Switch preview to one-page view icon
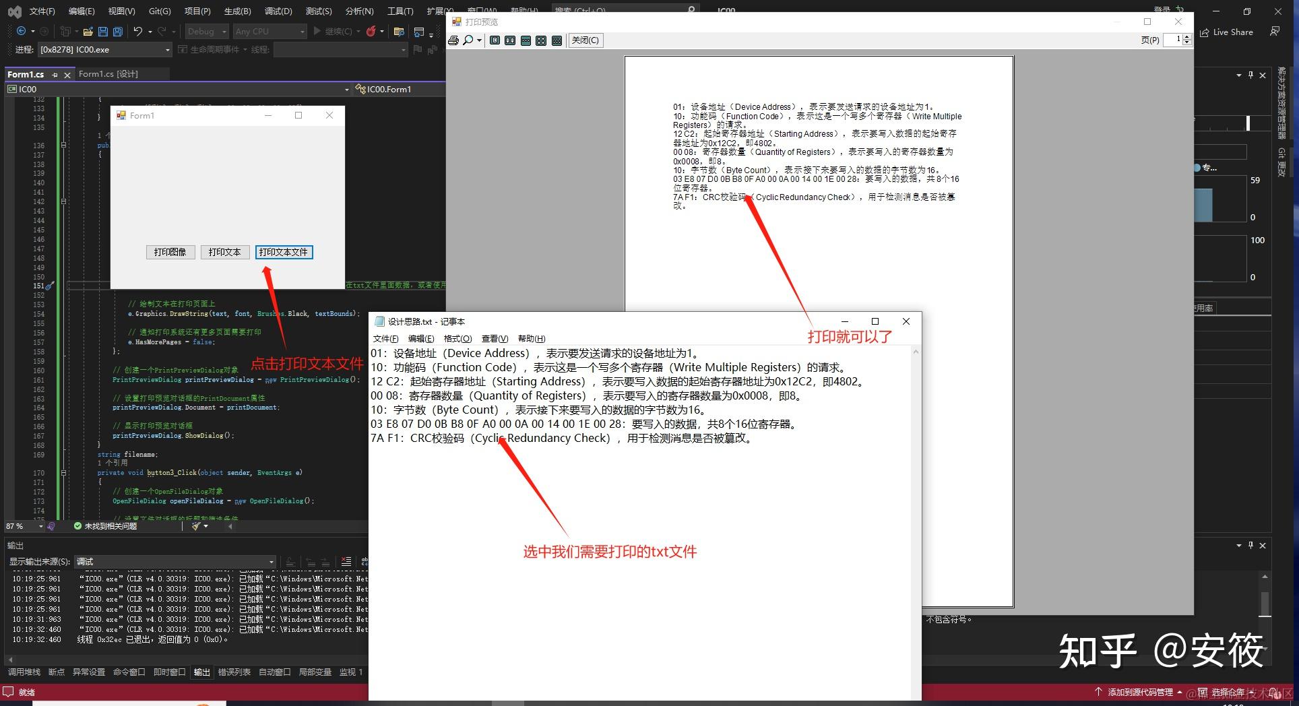This screenshot has height=706, width=1299. 495,40
